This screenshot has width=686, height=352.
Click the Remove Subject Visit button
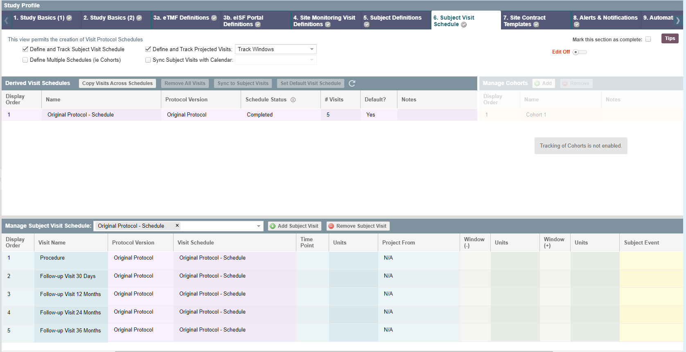click(x=358, y=226)
